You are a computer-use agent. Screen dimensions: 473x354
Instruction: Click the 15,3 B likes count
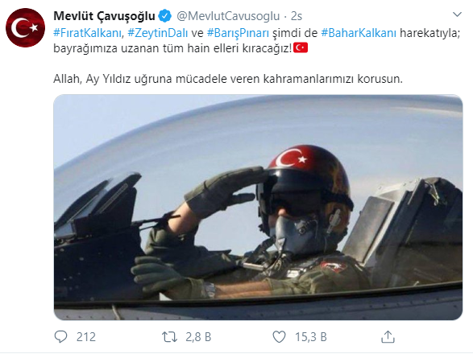pyautogui.click(x=311, y=337)
